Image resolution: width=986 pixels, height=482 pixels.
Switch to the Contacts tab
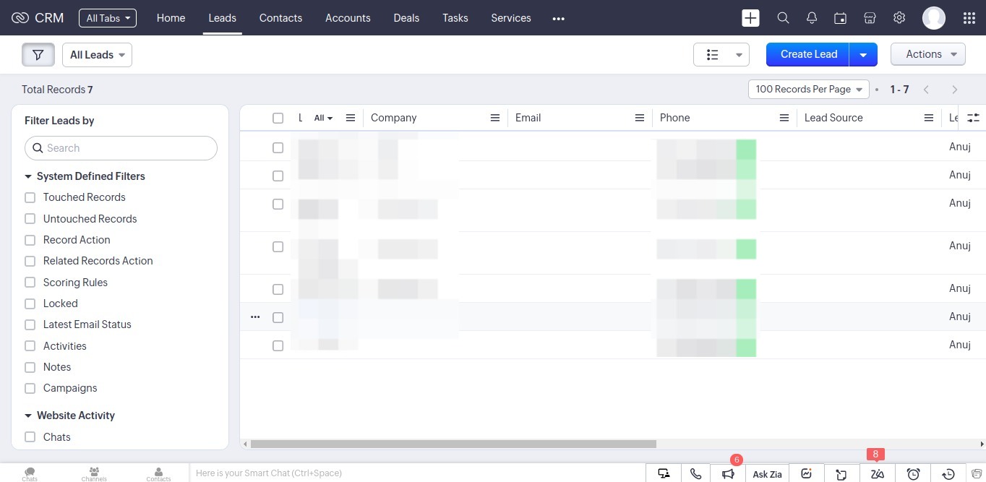[280, 18]
